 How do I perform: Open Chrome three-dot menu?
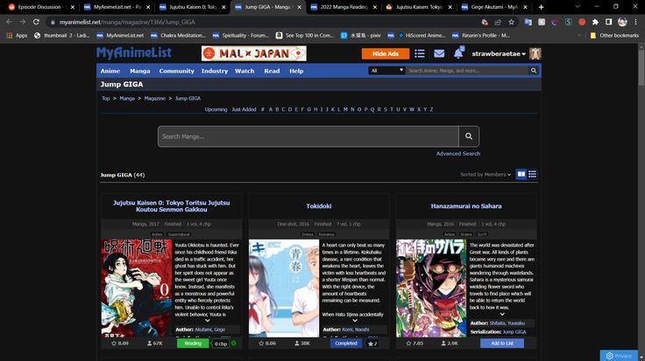(x=636, y=22)
